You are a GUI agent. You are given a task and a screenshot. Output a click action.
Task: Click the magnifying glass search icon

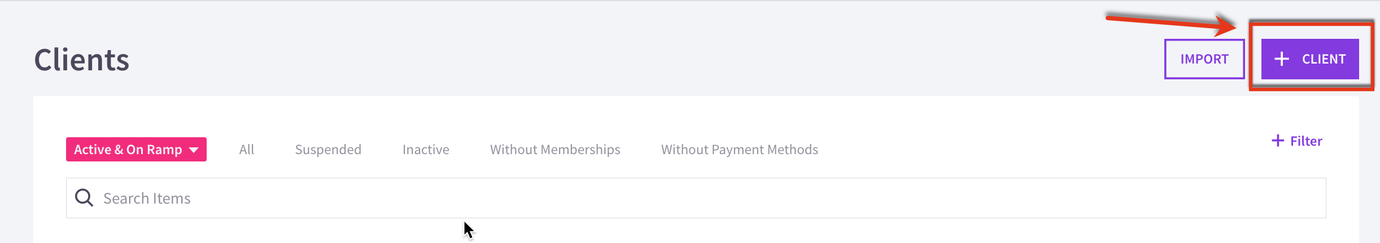(x=84, y=198)
